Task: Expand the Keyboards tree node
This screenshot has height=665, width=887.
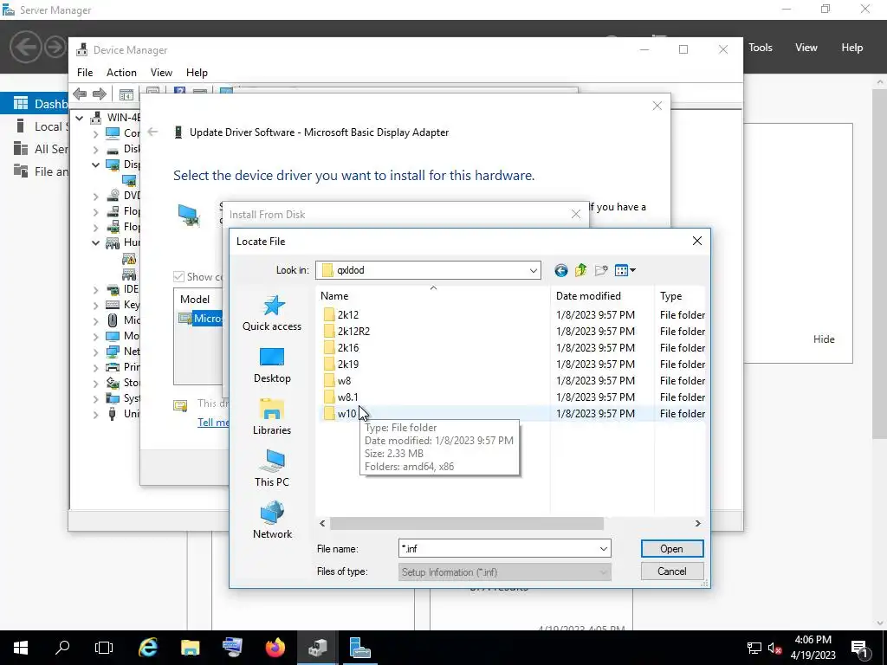Action: pyautogui.click(x=95, y=306)
